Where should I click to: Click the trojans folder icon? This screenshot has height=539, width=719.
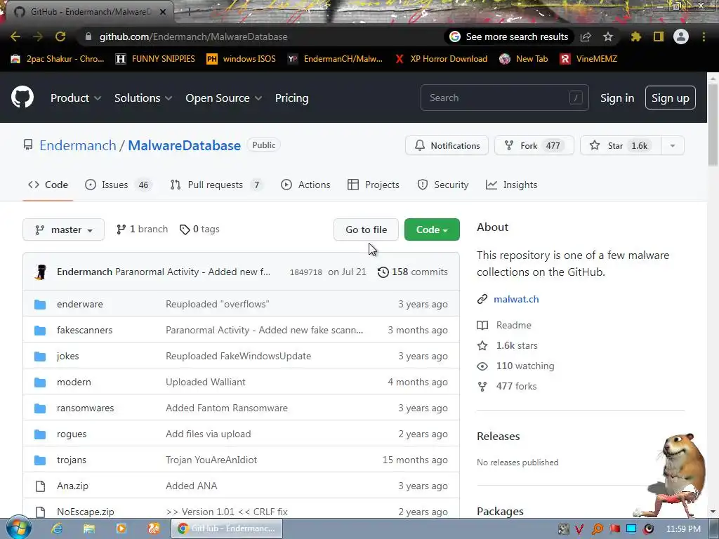[40, 460]
